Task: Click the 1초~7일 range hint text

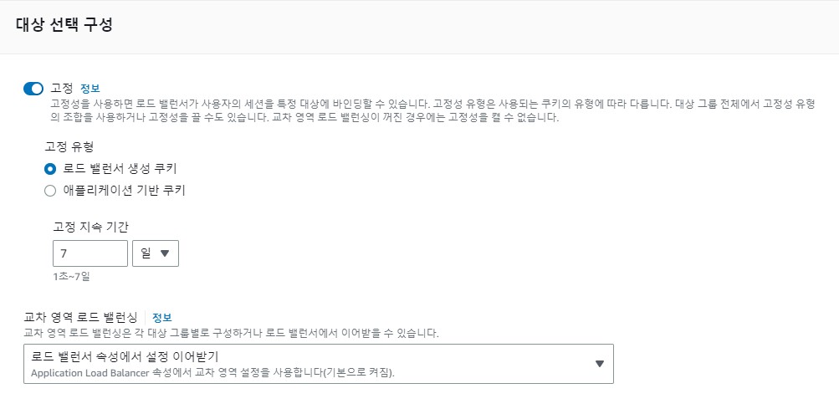Action: pyautogui.click(x=70, y=275)
